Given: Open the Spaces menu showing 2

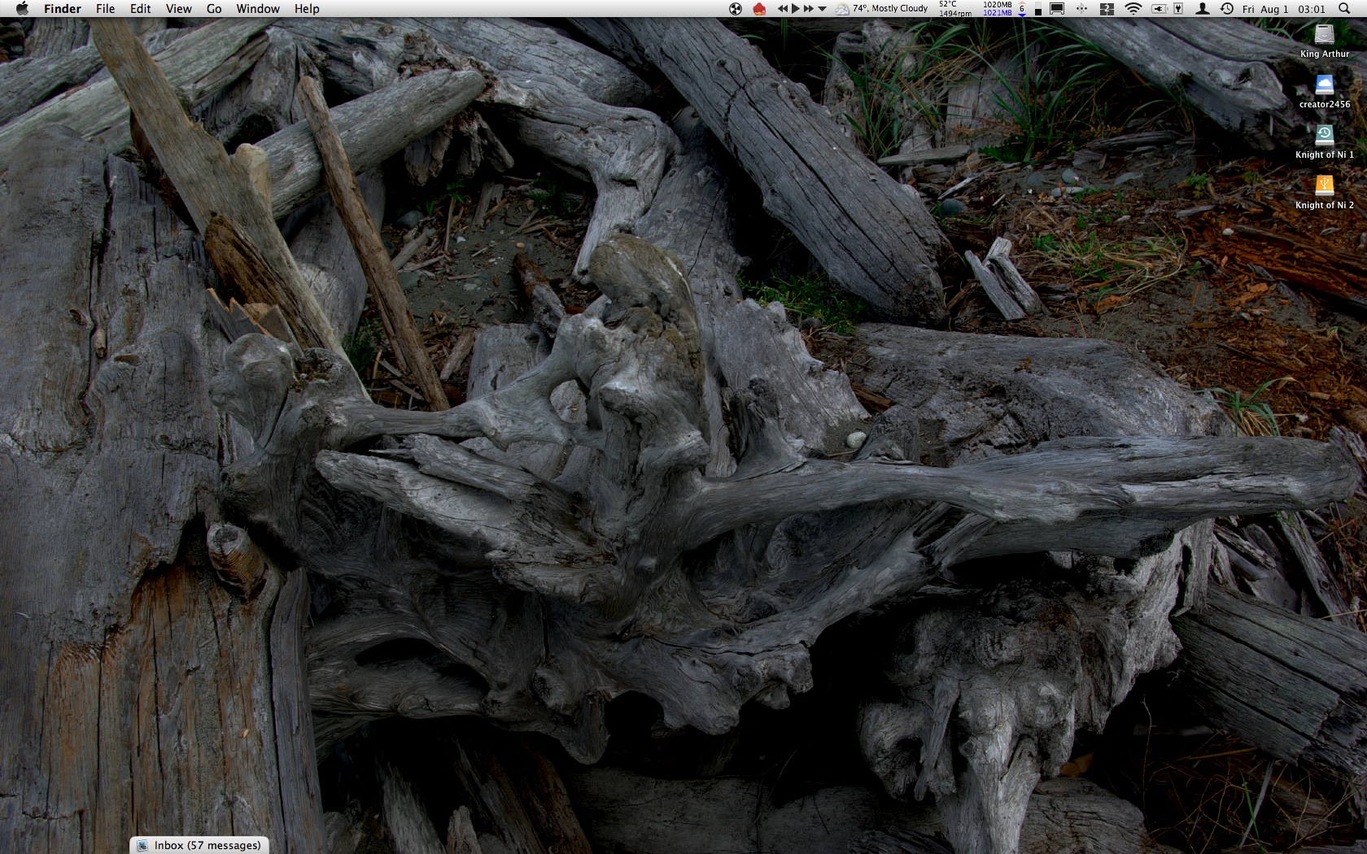Looking at the screenshot, I should click(x=1107, y=9).
